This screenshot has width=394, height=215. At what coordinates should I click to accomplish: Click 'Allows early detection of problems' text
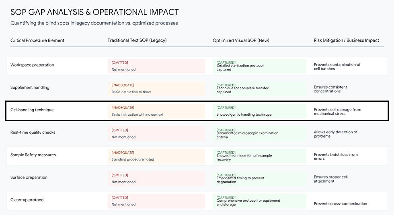[x=335, y=134]
